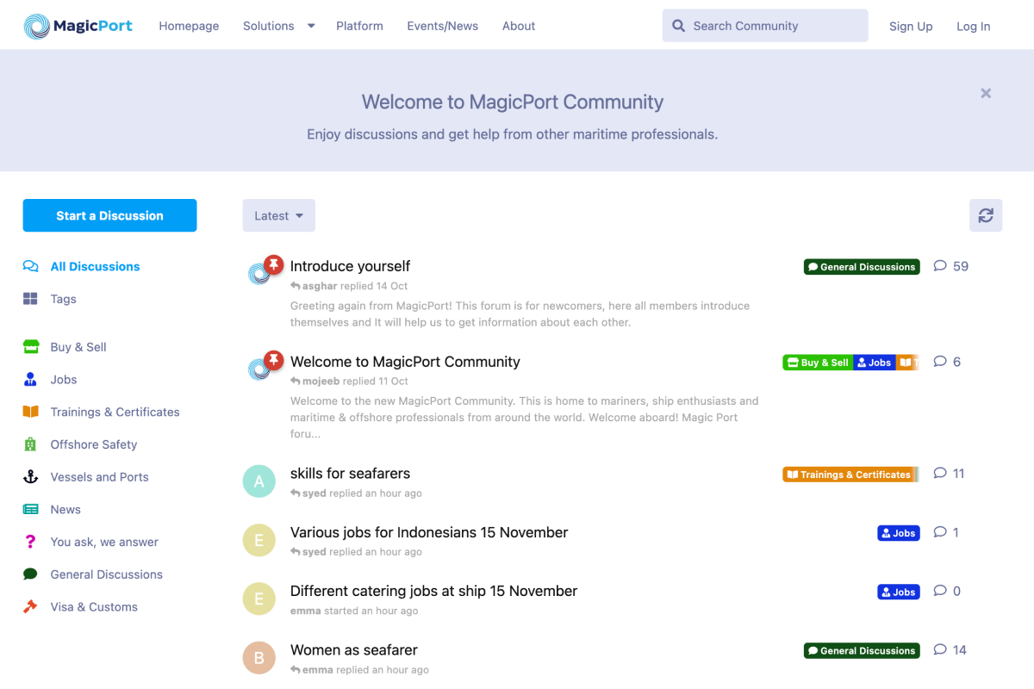
Task: Start a Discussion
Action: pyautogui.click(x=109, y=215)
